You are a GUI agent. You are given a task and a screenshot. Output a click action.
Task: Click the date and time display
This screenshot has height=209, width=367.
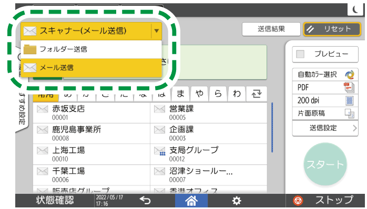(x=109, y=201)
